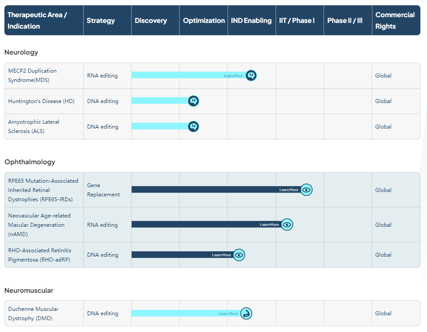427x332 pixels.
Task: Click the eye icon for RHO-adRP
Action: pyautogui.click(x=239, y=255)
